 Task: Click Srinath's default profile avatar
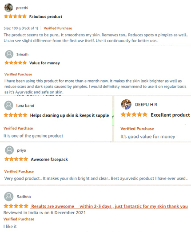pos(9,54)
